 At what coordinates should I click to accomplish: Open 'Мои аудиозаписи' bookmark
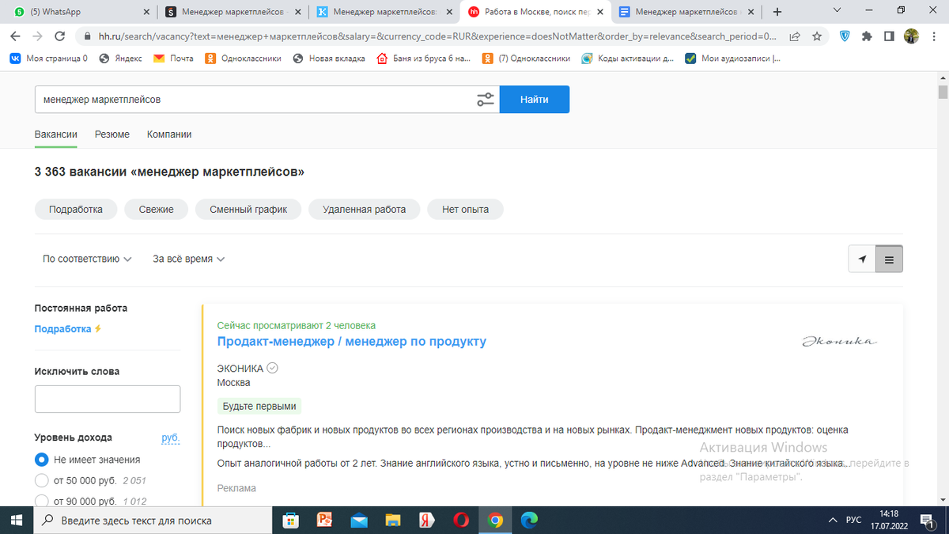(x=734, y=59)
